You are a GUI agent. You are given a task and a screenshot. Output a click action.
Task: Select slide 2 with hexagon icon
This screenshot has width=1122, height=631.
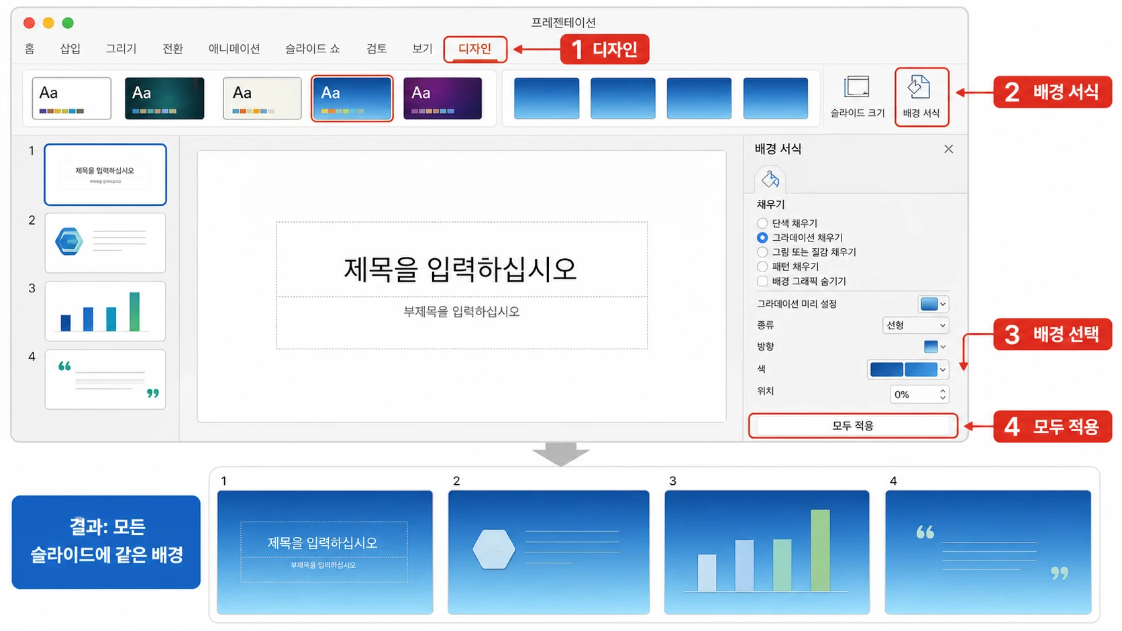tap(105, 243)
